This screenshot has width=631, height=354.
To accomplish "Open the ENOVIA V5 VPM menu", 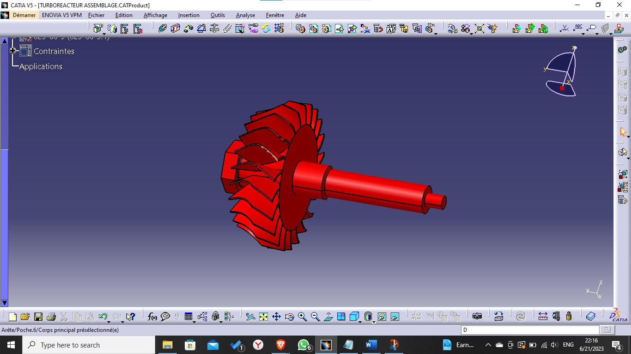I will 62,15.
